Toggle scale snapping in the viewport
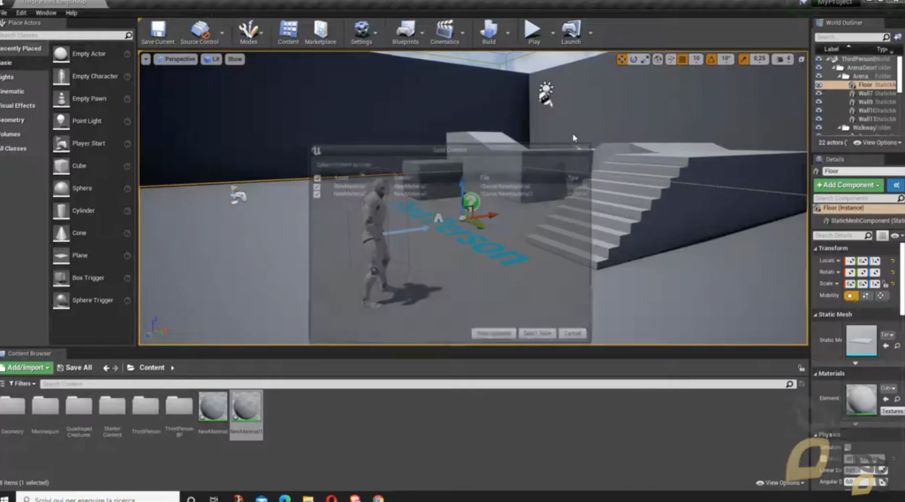 (743, 59)
